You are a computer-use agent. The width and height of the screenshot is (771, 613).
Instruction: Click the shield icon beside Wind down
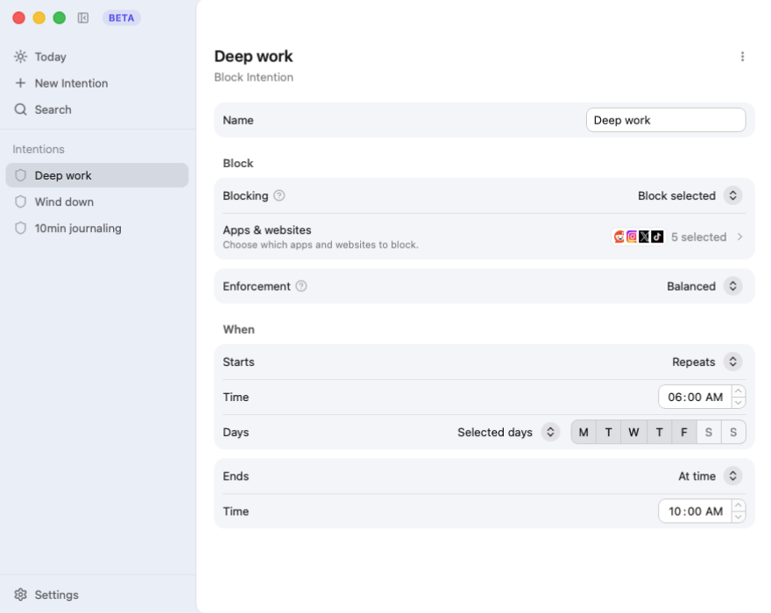pos(21,202)
